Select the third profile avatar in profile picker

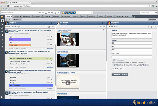pyautogui.click(x=68, y=13)
